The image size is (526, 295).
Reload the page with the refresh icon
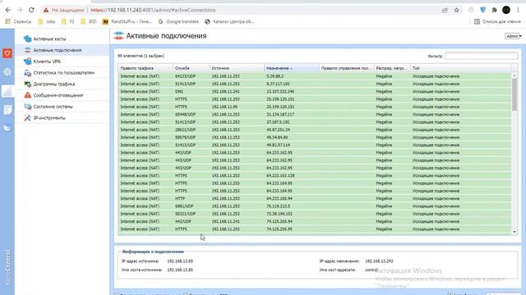tap(31, 10)
